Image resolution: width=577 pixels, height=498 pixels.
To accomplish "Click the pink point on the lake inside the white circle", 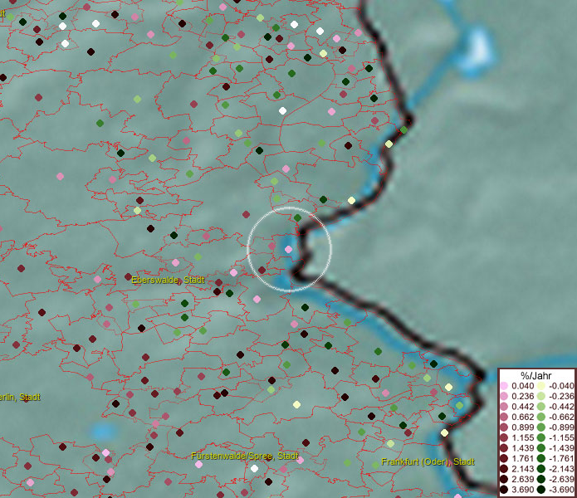I will click(289, 249).
